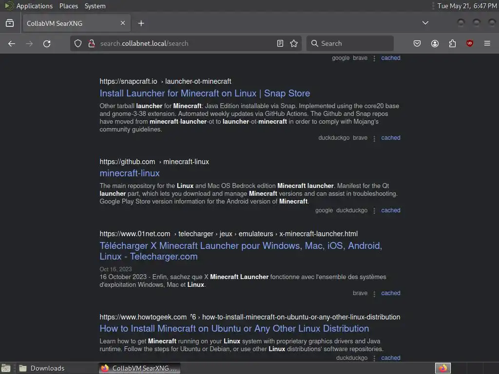
Task: Open options dots beside minecraft-linux cached
Action: (x=374, y=211)
